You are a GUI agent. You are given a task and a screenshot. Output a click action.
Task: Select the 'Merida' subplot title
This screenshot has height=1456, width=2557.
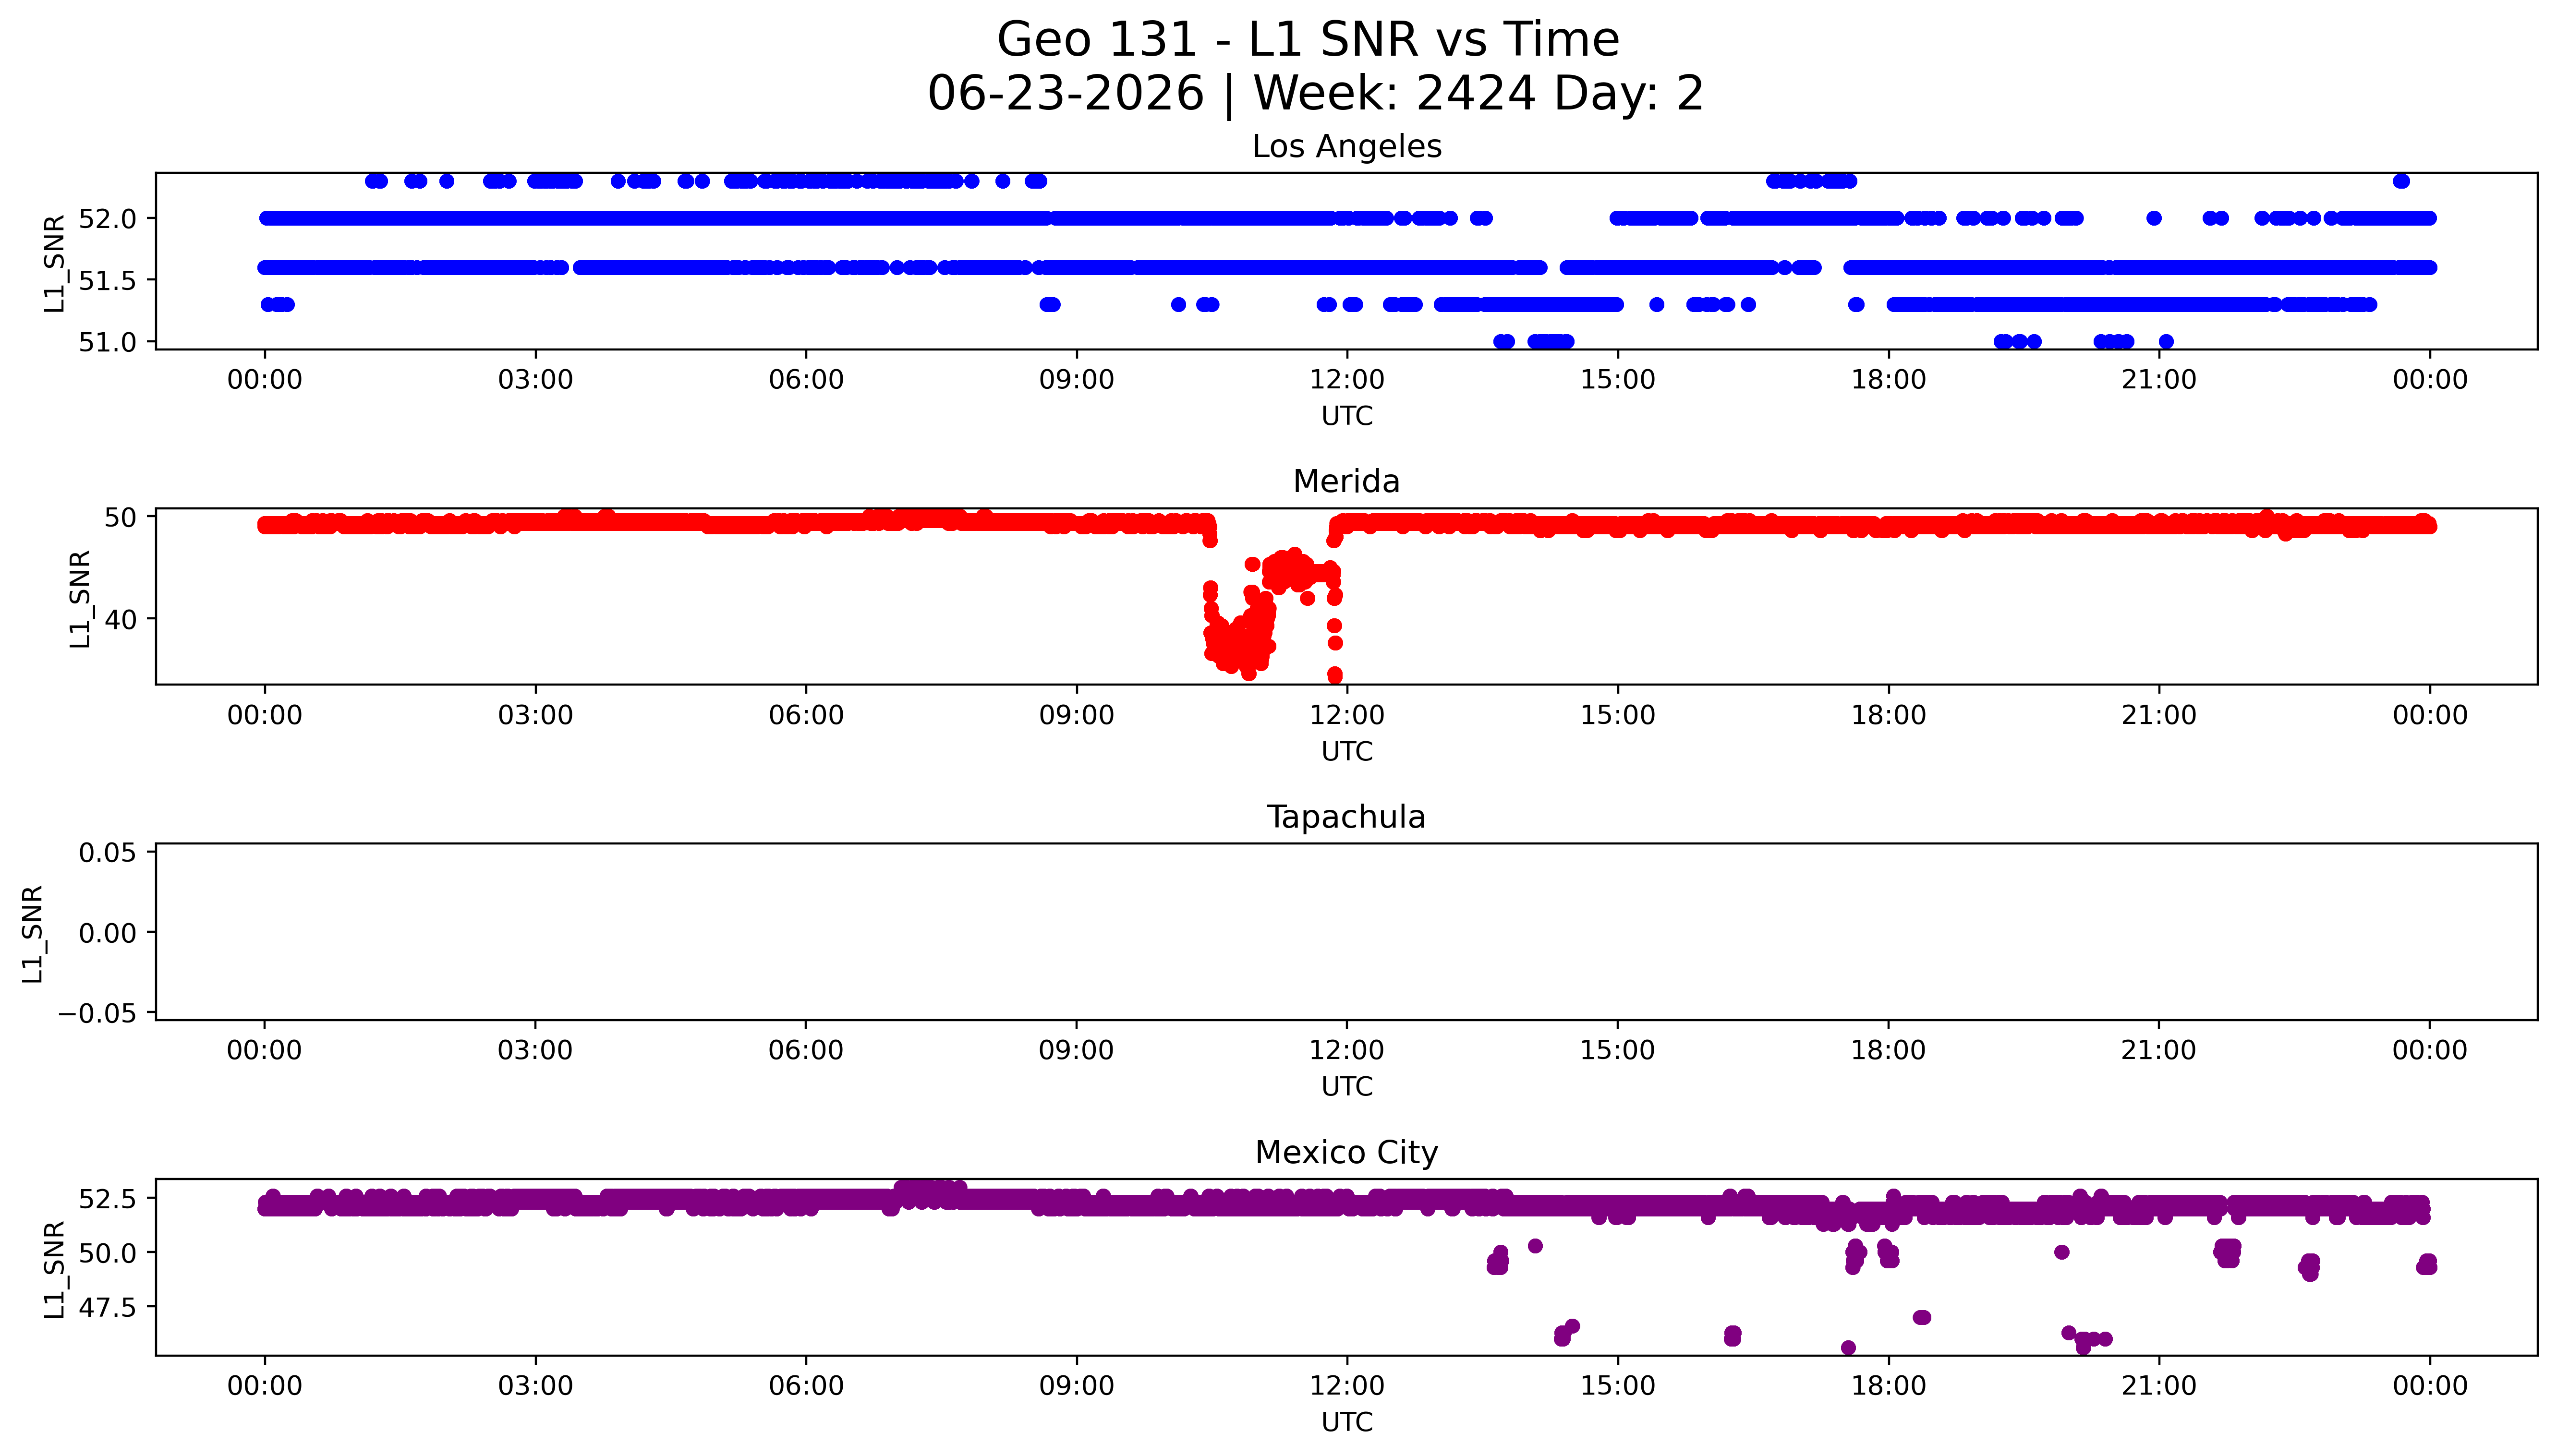point(1346,481)
